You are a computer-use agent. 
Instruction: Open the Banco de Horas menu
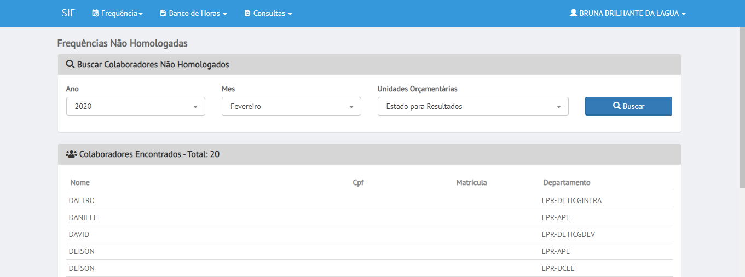[193, 13]
